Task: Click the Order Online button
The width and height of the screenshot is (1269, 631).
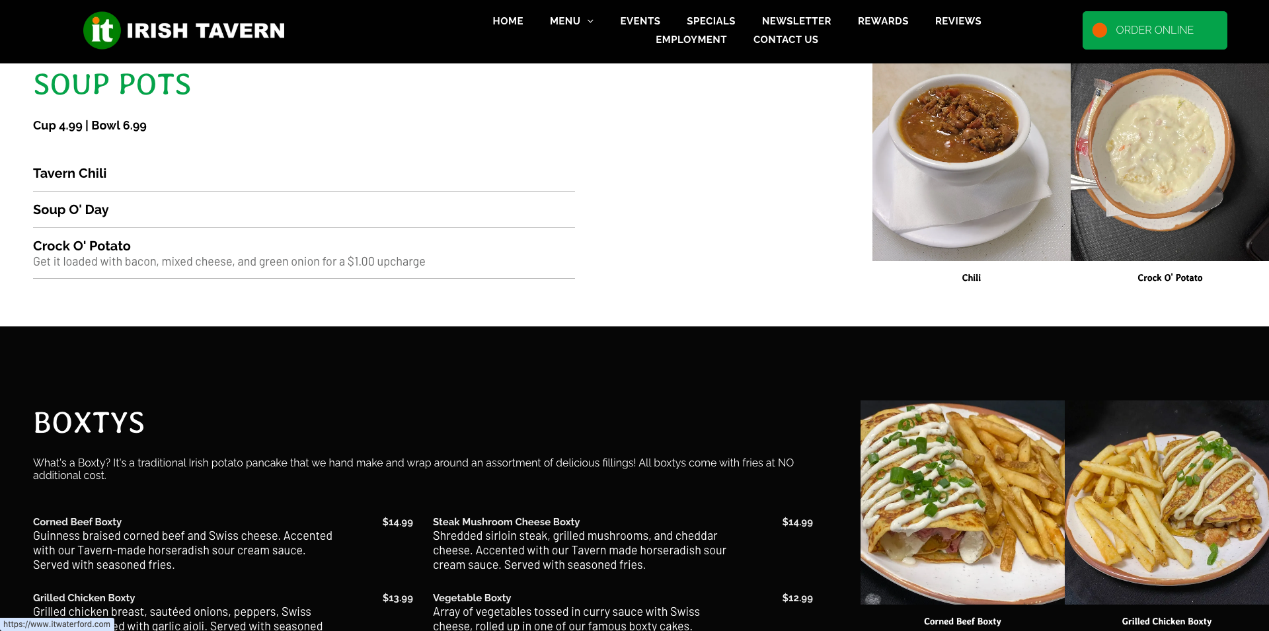Action: (x=1155, y=30)
